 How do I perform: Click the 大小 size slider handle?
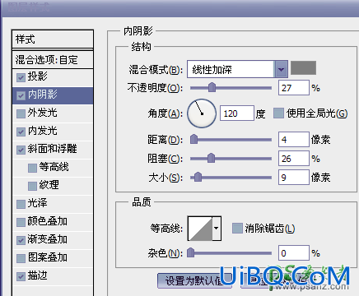coord(198,177)
